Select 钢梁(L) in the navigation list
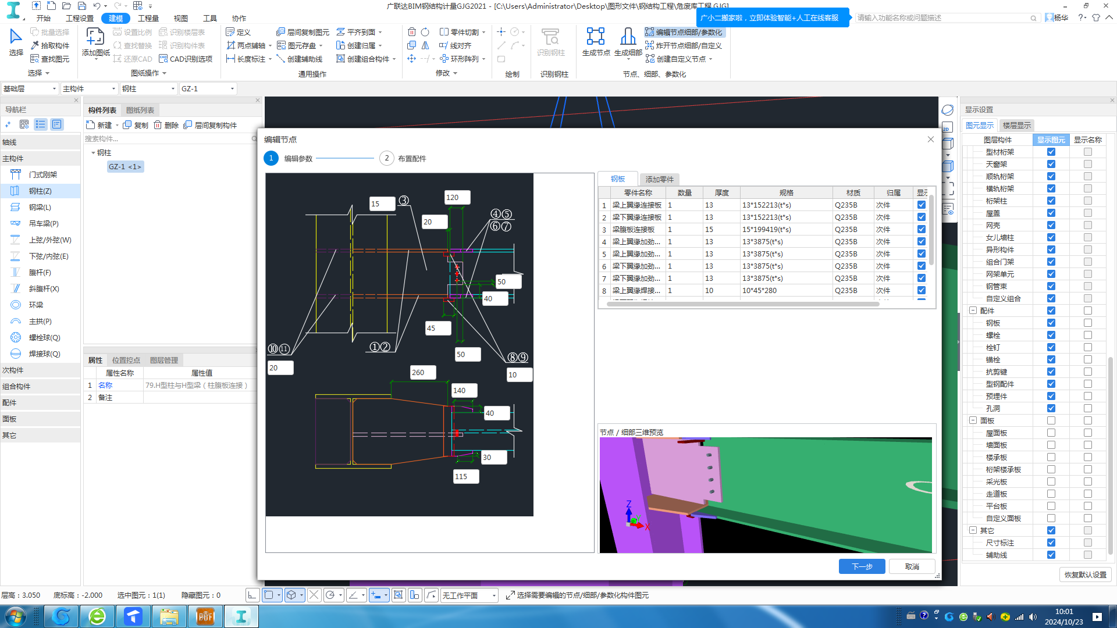Screen dimensions: 1117x628 [x=40, y=207]
